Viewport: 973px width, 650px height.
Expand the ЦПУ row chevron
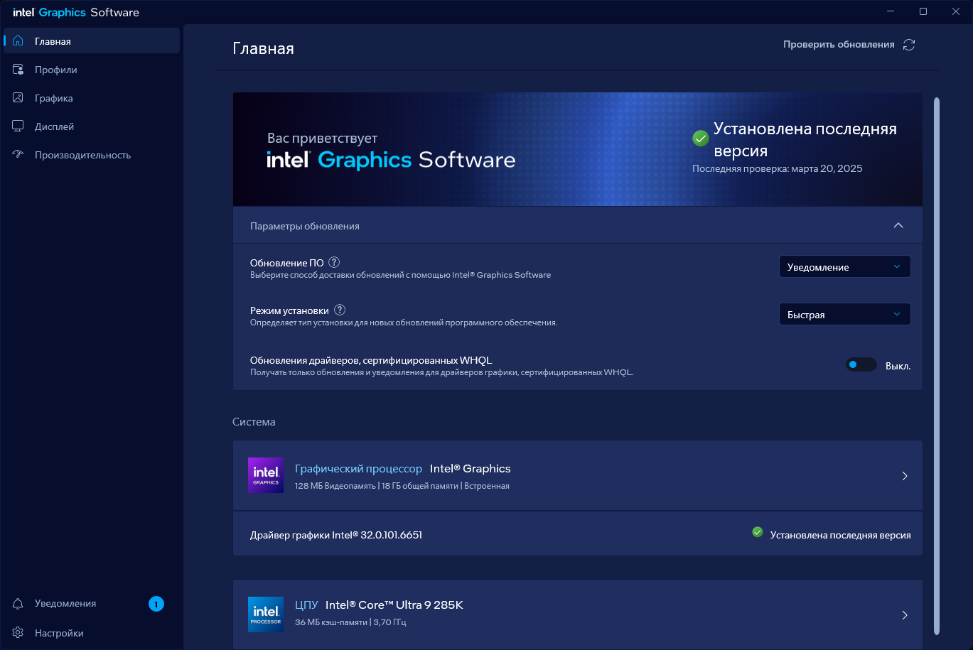click(905, 615)
